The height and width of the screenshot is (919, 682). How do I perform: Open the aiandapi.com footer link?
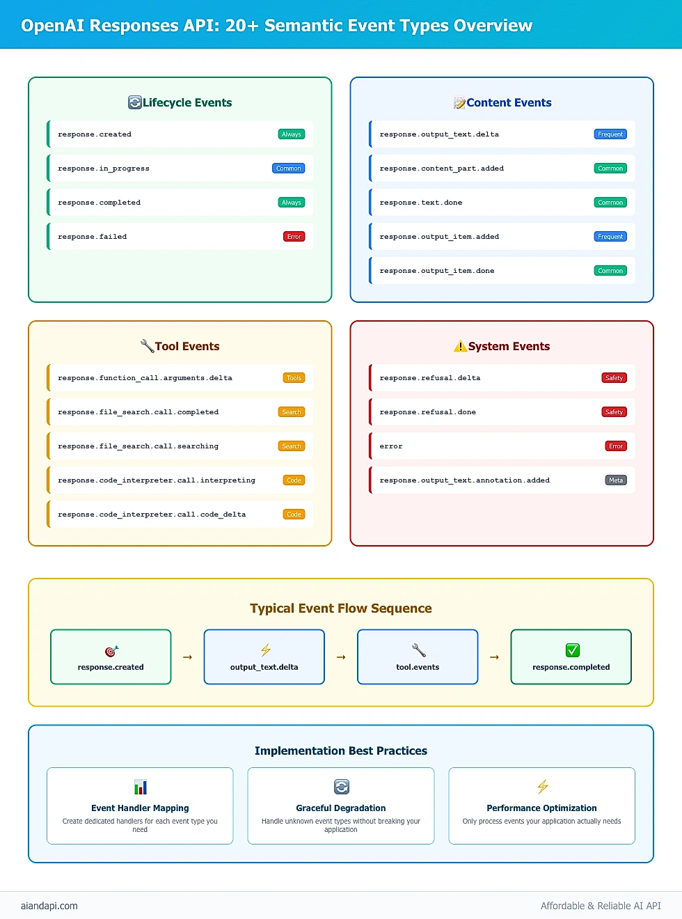point(49,906)
